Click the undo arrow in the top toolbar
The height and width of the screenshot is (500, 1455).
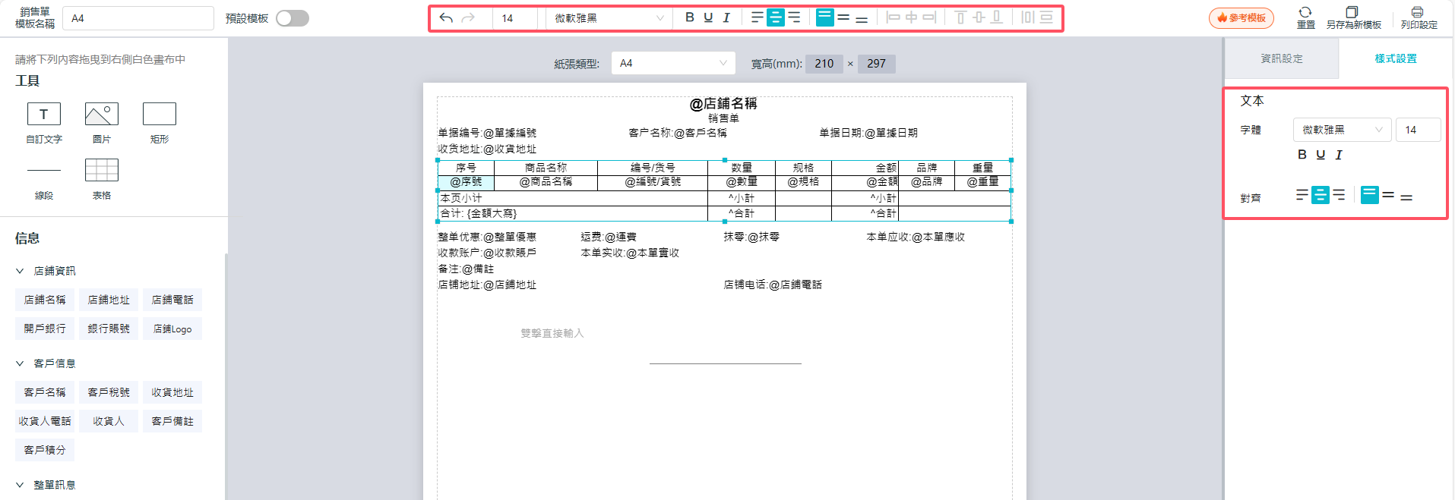446,18
